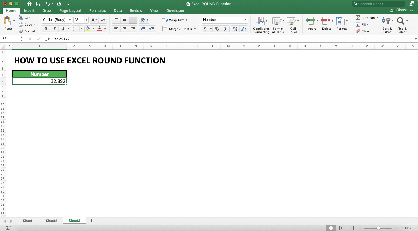Align cell contents to the middle

pyautogui.click(x=125, y=20)
